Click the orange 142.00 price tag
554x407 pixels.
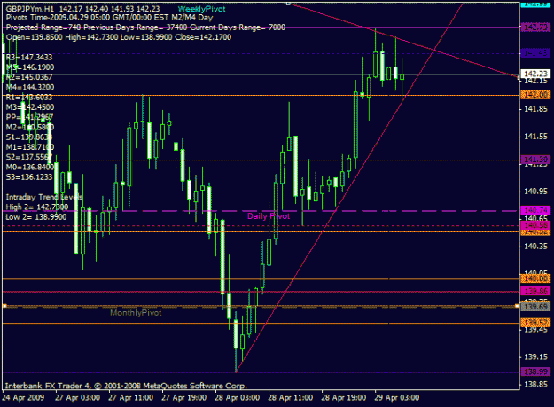tap(536, 95)
